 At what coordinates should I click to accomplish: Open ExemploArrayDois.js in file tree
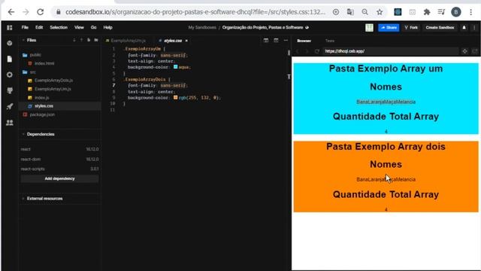coord(53,81)
